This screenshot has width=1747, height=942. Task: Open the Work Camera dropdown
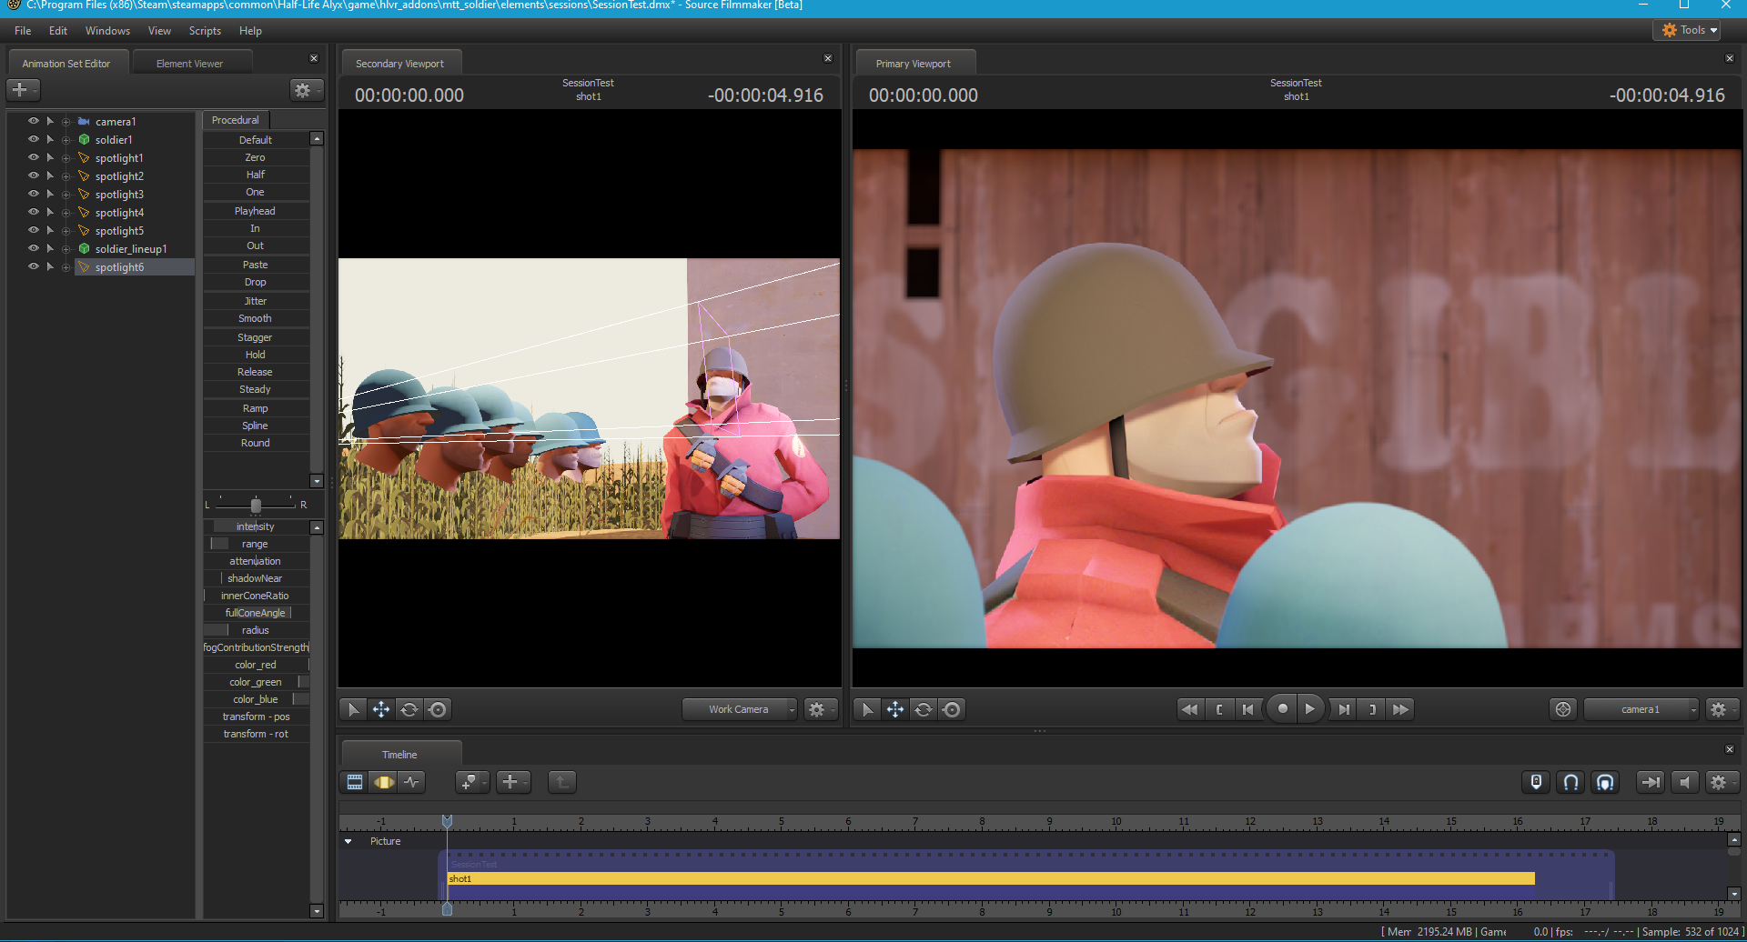coord(740,709)
